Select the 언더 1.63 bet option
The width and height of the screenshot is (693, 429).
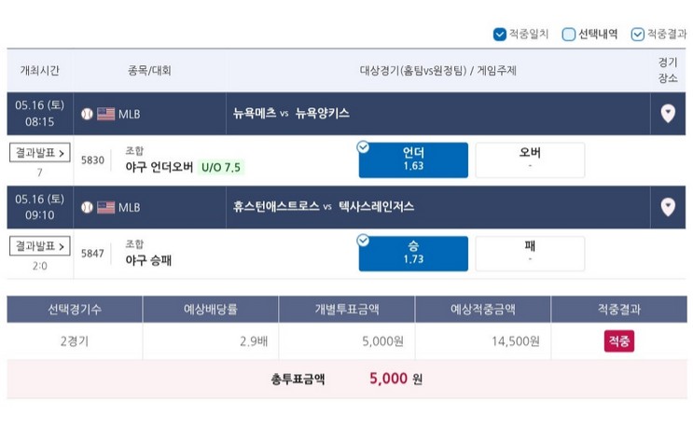pyautogui.click(x=413, y=159)
